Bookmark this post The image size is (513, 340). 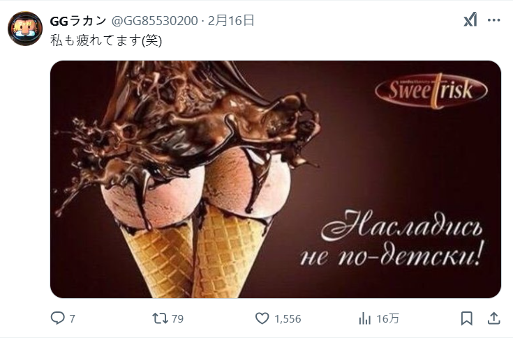pyautogui.click(x=466, y=318)
